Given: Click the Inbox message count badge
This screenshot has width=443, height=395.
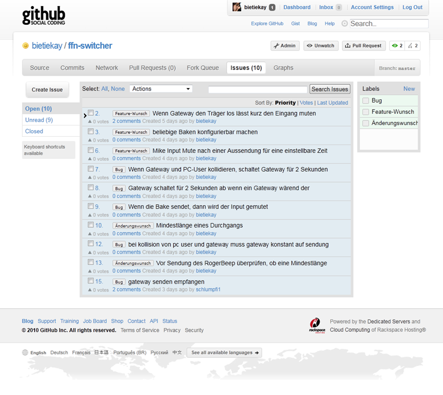Looking at the screenshot, I should 338,8.
